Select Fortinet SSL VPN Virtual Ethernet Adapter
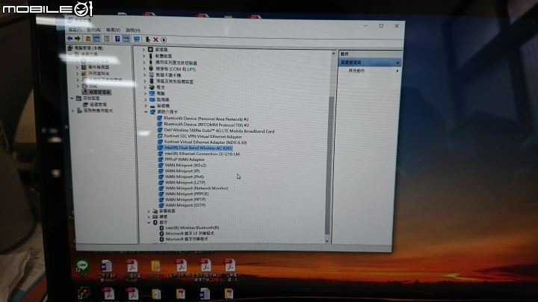This screenshot has height=302, width=538. 202,136
